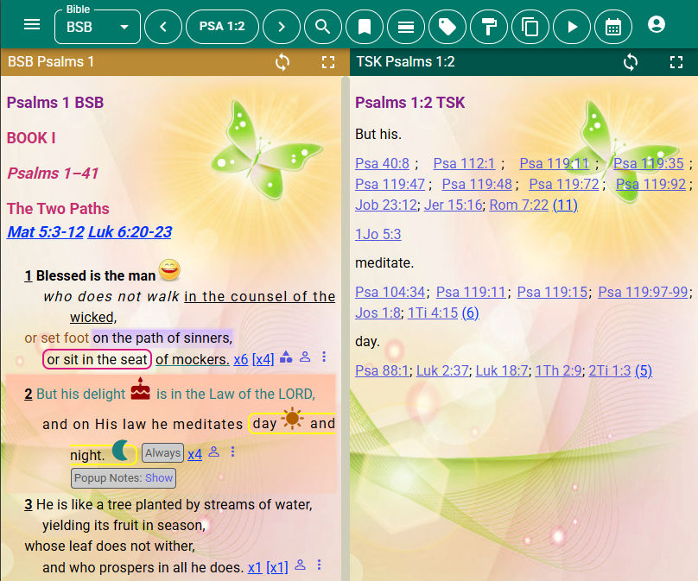
Task: Select the tag/label icon in the toolbar
Action: tap(447, 26)
